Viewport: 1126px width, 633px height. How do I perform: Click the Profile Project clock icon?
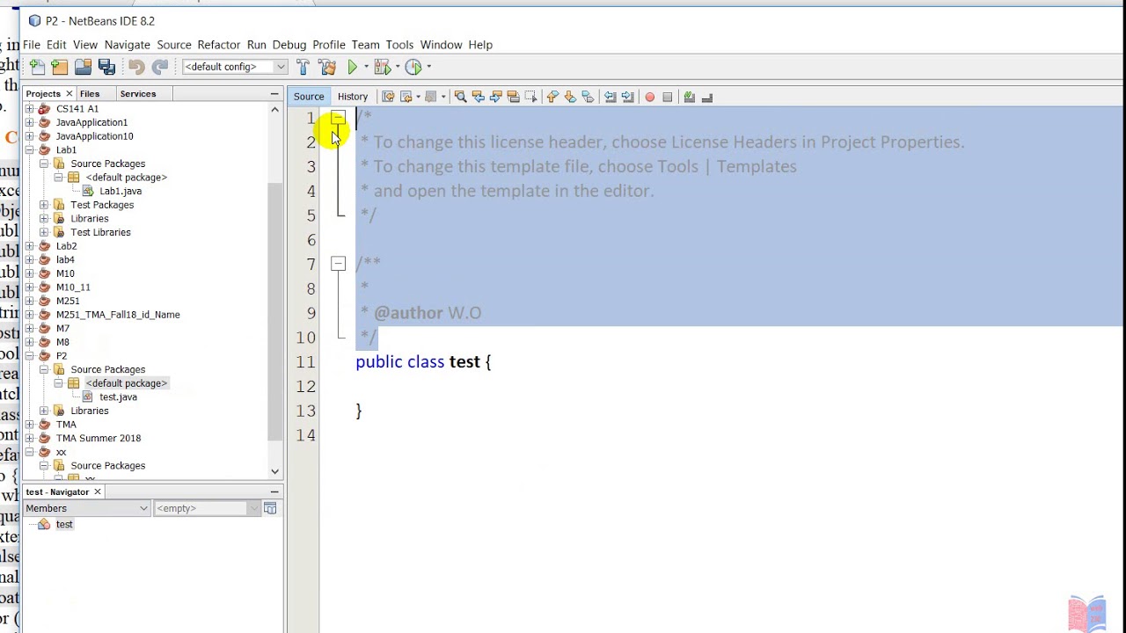pos(413,67)
